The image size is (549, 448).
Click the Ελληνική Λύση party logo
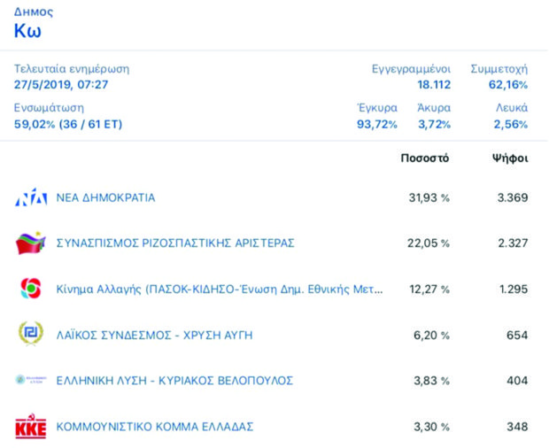(30, 381)
